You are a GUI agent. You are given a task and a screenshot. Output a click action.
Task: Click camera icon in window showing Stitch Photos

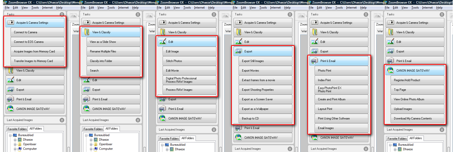coord(163,22)
